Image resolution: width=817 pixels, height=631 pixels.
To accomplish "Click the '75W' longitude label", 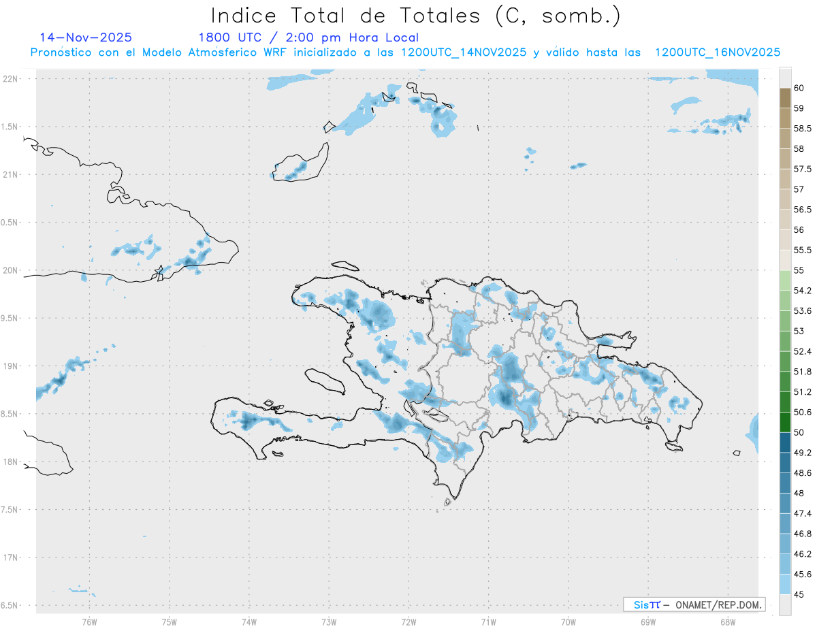I will [170, 621].
